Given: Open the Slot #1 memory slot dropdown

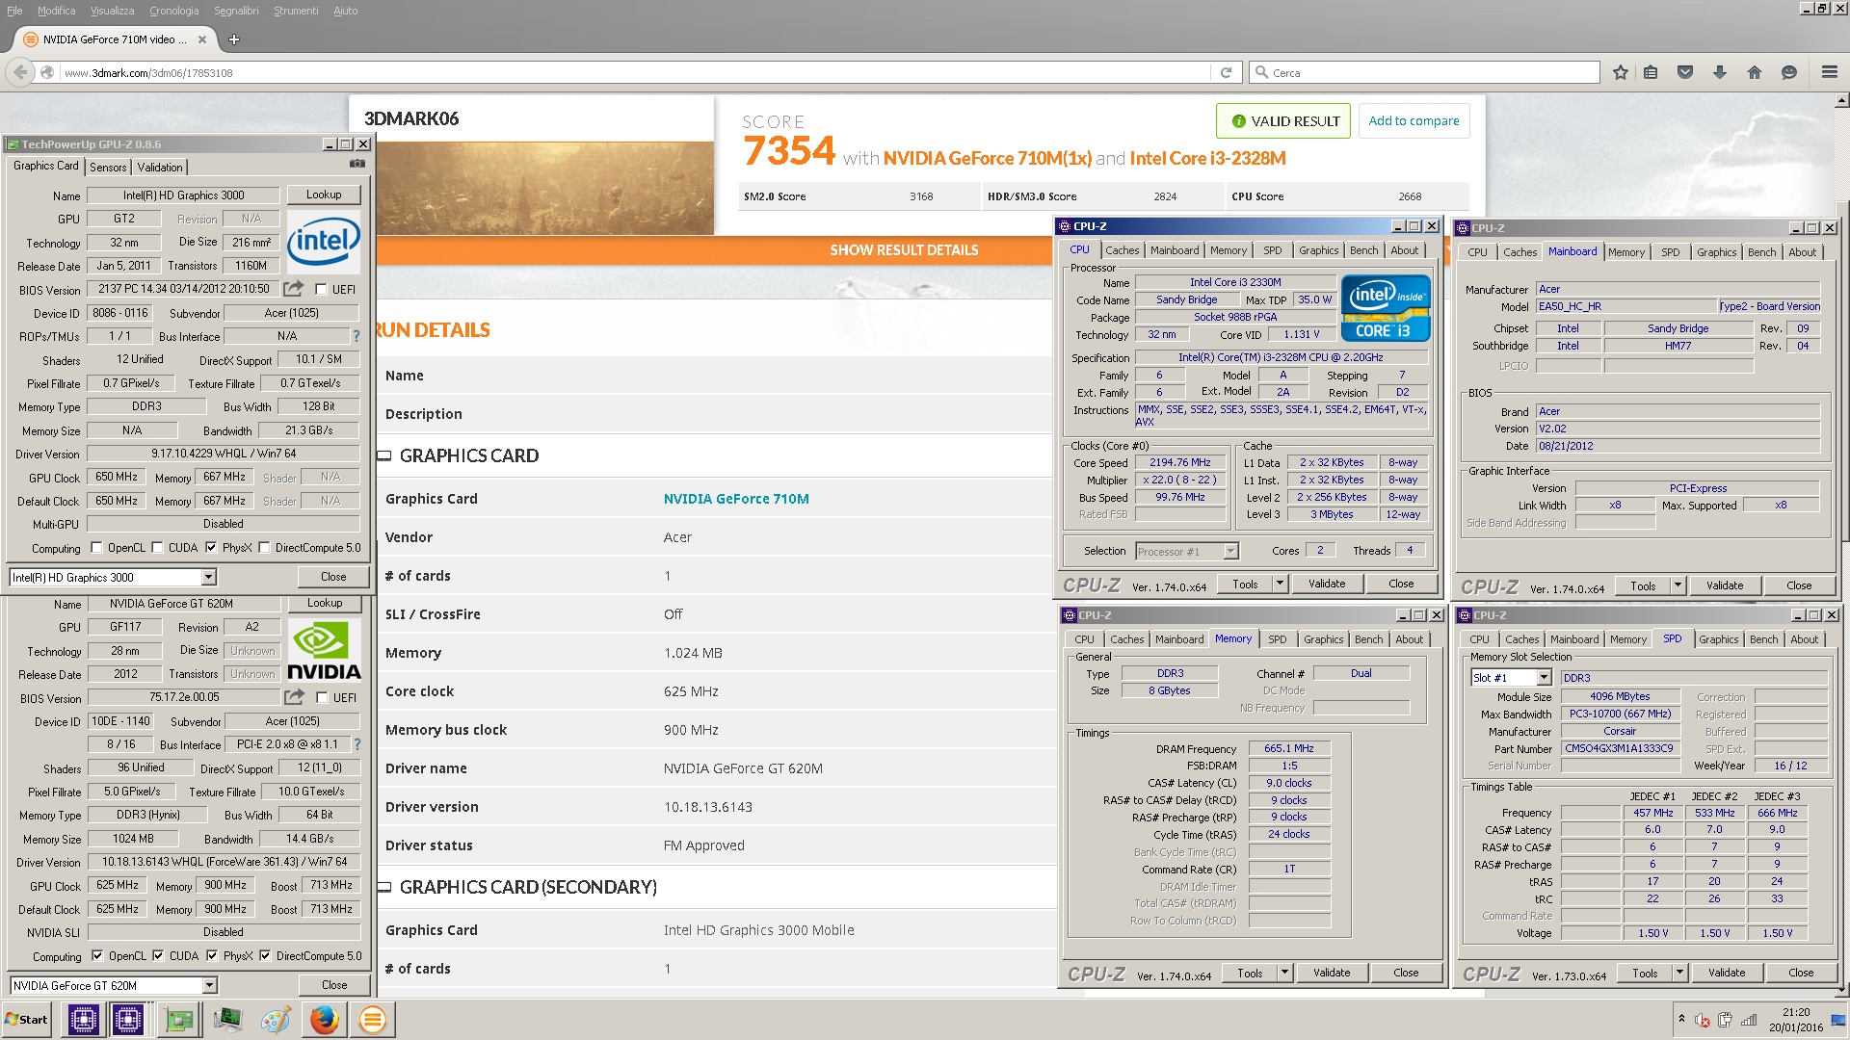Looking at the screenshot, I should click(x=1544, y=678).
